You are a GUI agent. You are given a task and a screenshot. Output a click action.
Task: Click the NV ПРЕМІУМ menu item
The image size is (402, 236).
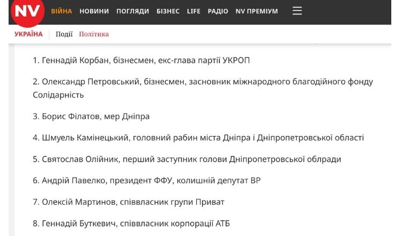pos(257,11)
